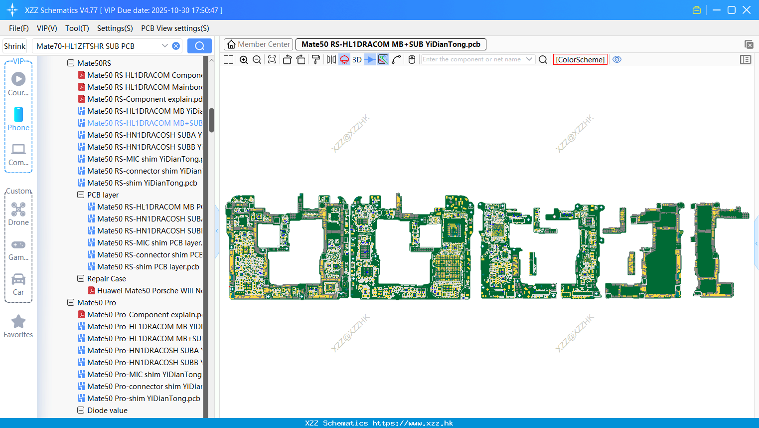Open Mate50 RS-shim PCB layer.pcb
Screen dimensions: 759x428
tap(144, 267)
